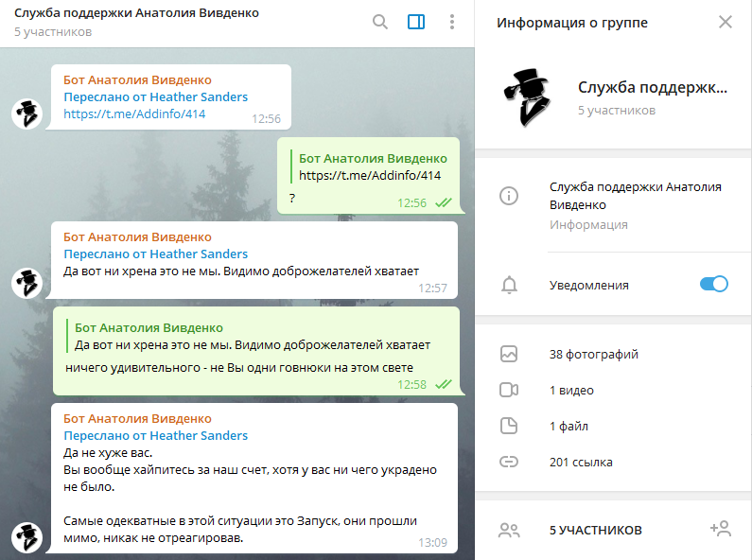Click Переслано от Heather Sanders in 12:57 message
752x560 pixels.
tap(156, 254)
